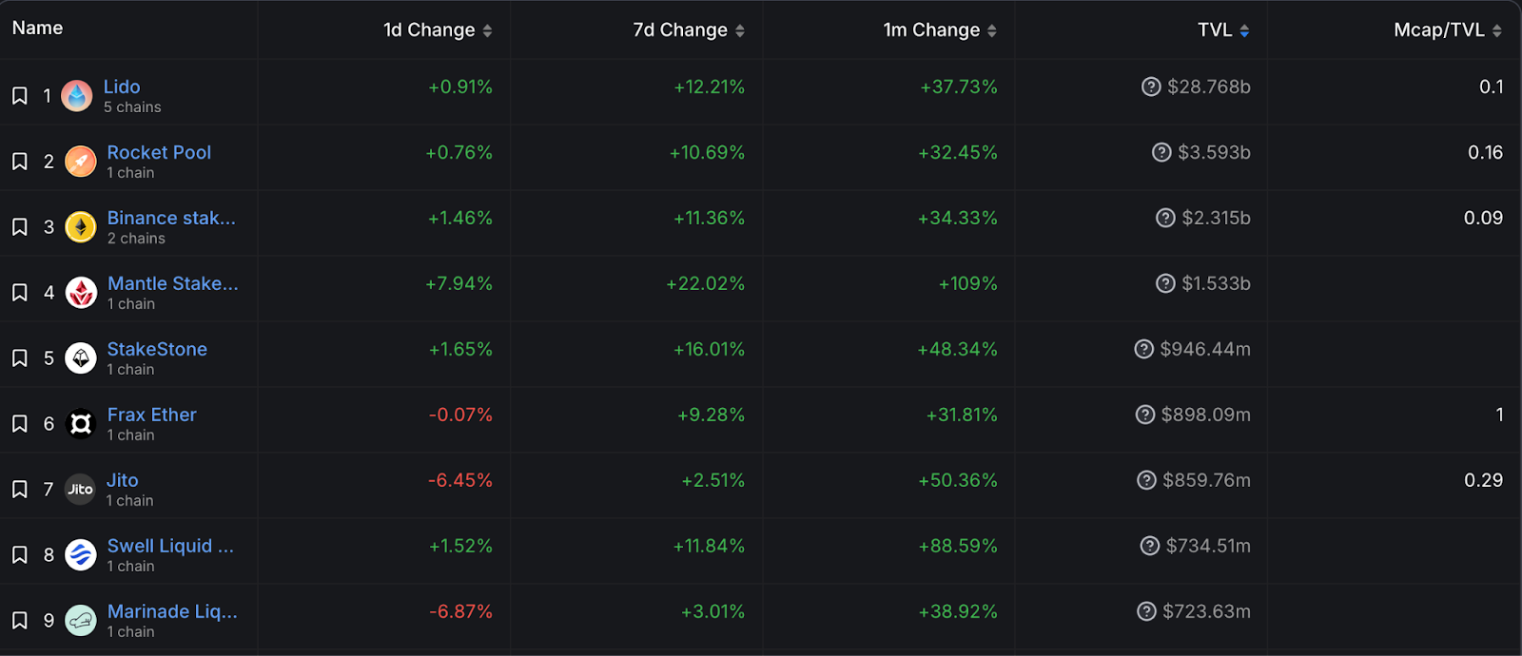The height and width of the screenshot is (656, 1522).
Task: Open the Rocket Pool protocol link
Action: 159,152
